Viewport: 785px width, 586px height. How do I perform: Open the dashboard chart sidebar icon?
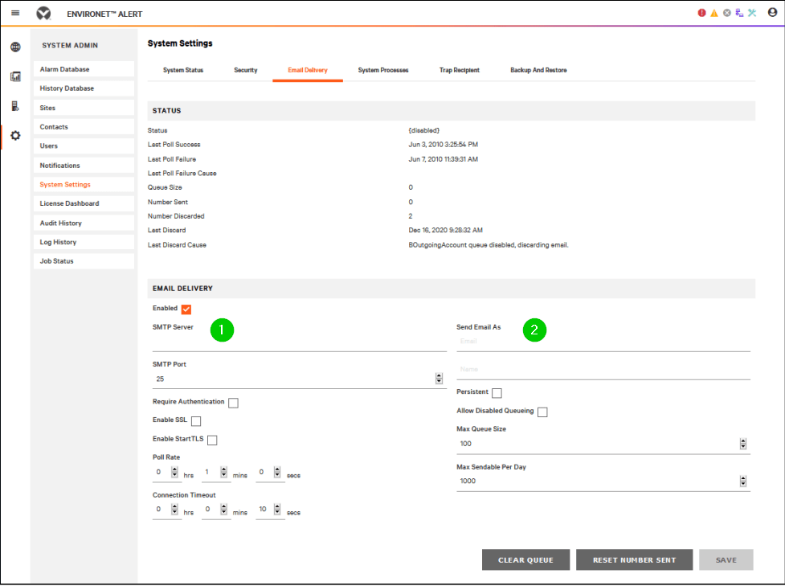pyautogui.click(x=15, y=76)
